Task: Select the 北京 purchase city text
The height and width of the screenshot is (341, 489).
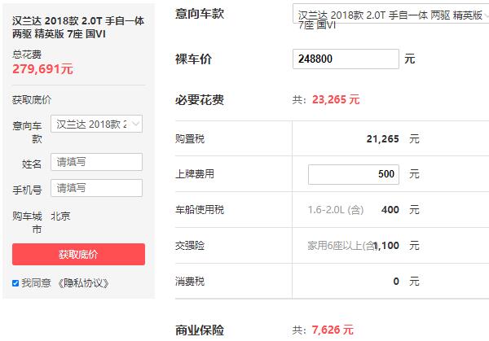Action: click(x=60, y=216)
